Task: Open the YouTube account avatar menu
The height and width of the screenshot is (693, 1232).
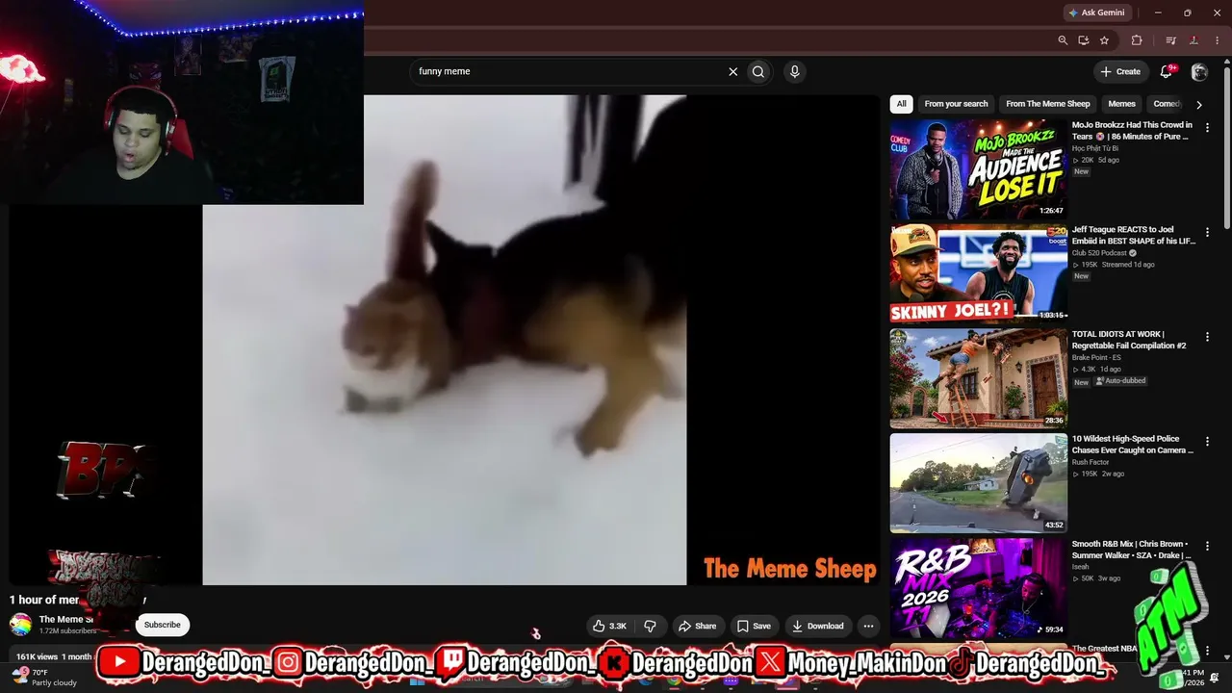Action: [1199, 71]
